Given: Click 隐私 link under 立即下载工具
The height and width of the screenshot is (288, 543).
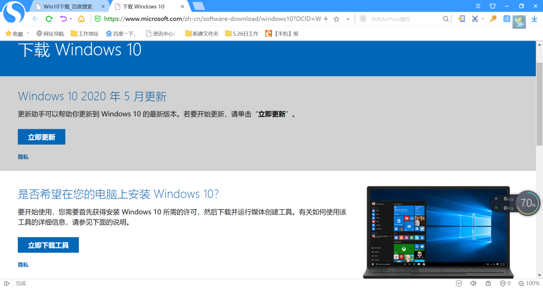Looking at the screenshot, I should 23,264.
